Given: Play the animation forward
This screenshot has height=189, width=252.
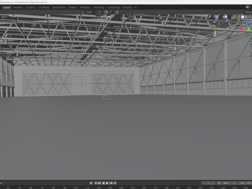Looking at the screenshot, I should coord(107,183).
